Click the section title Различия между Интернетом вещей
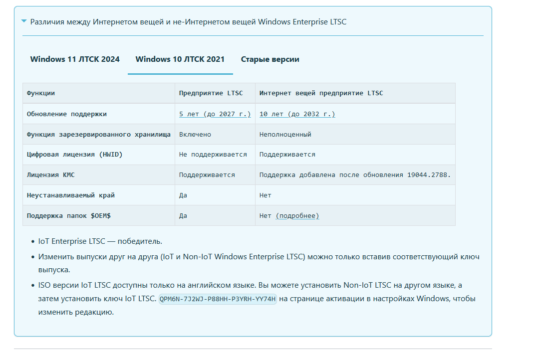This screenshot has width=535, height=356. tap(188, 22)
